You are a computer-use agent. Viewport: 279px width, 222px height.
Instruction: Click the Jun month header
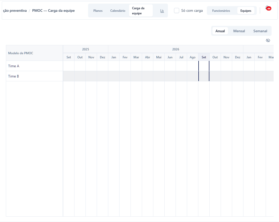pos(170,57)
